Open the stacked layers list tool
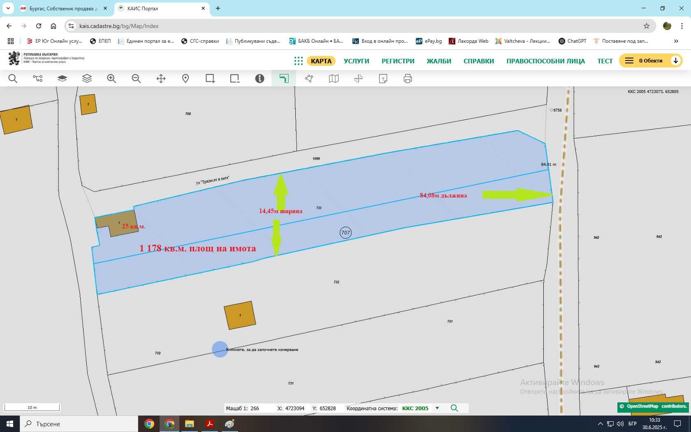 [x=87, y=79]
